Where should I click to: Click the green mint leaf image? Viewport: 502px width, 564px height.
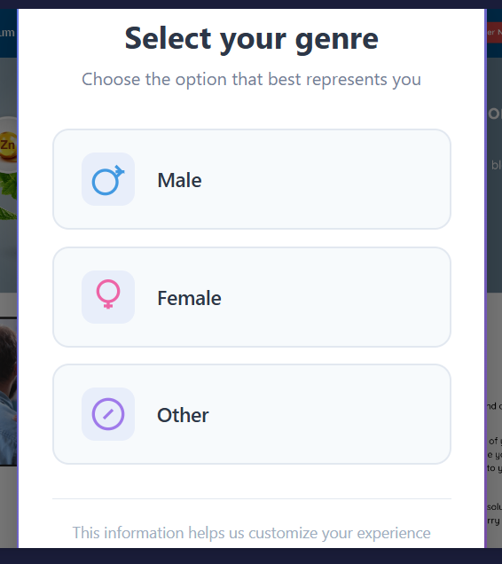coord(9,196)
